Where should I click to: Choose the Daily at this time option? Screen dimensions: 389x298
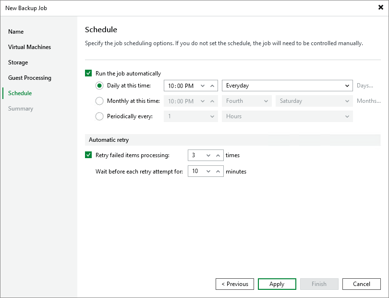tap(99, 86)
